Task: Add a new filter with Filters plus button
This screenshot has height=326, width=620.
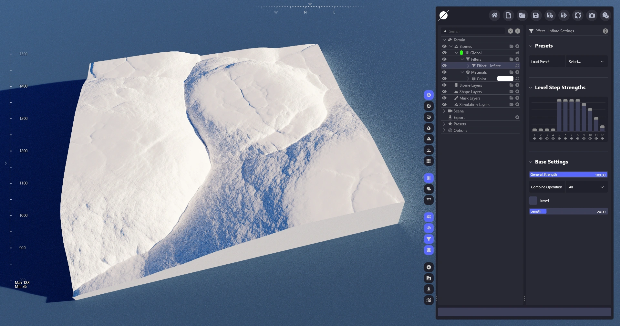Action: tap(517, 59)
